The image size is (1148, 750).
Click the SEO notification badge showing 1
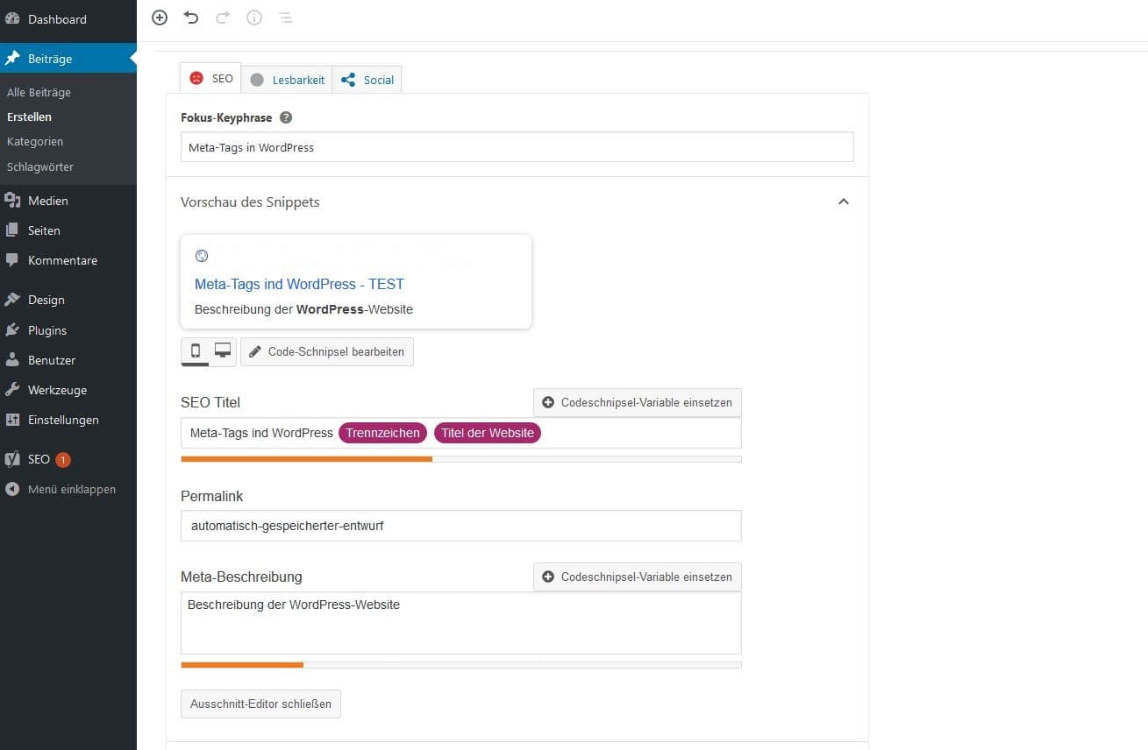click(x=63, y=460)
